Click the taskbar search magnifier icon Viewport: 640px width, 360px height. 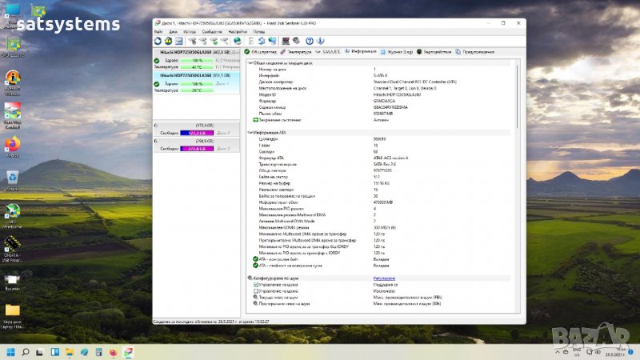click(x=26, y=351)
